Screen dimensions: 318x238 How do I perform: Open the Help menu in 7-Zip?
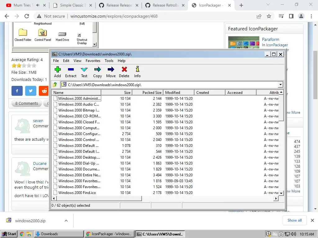[121, 61]
